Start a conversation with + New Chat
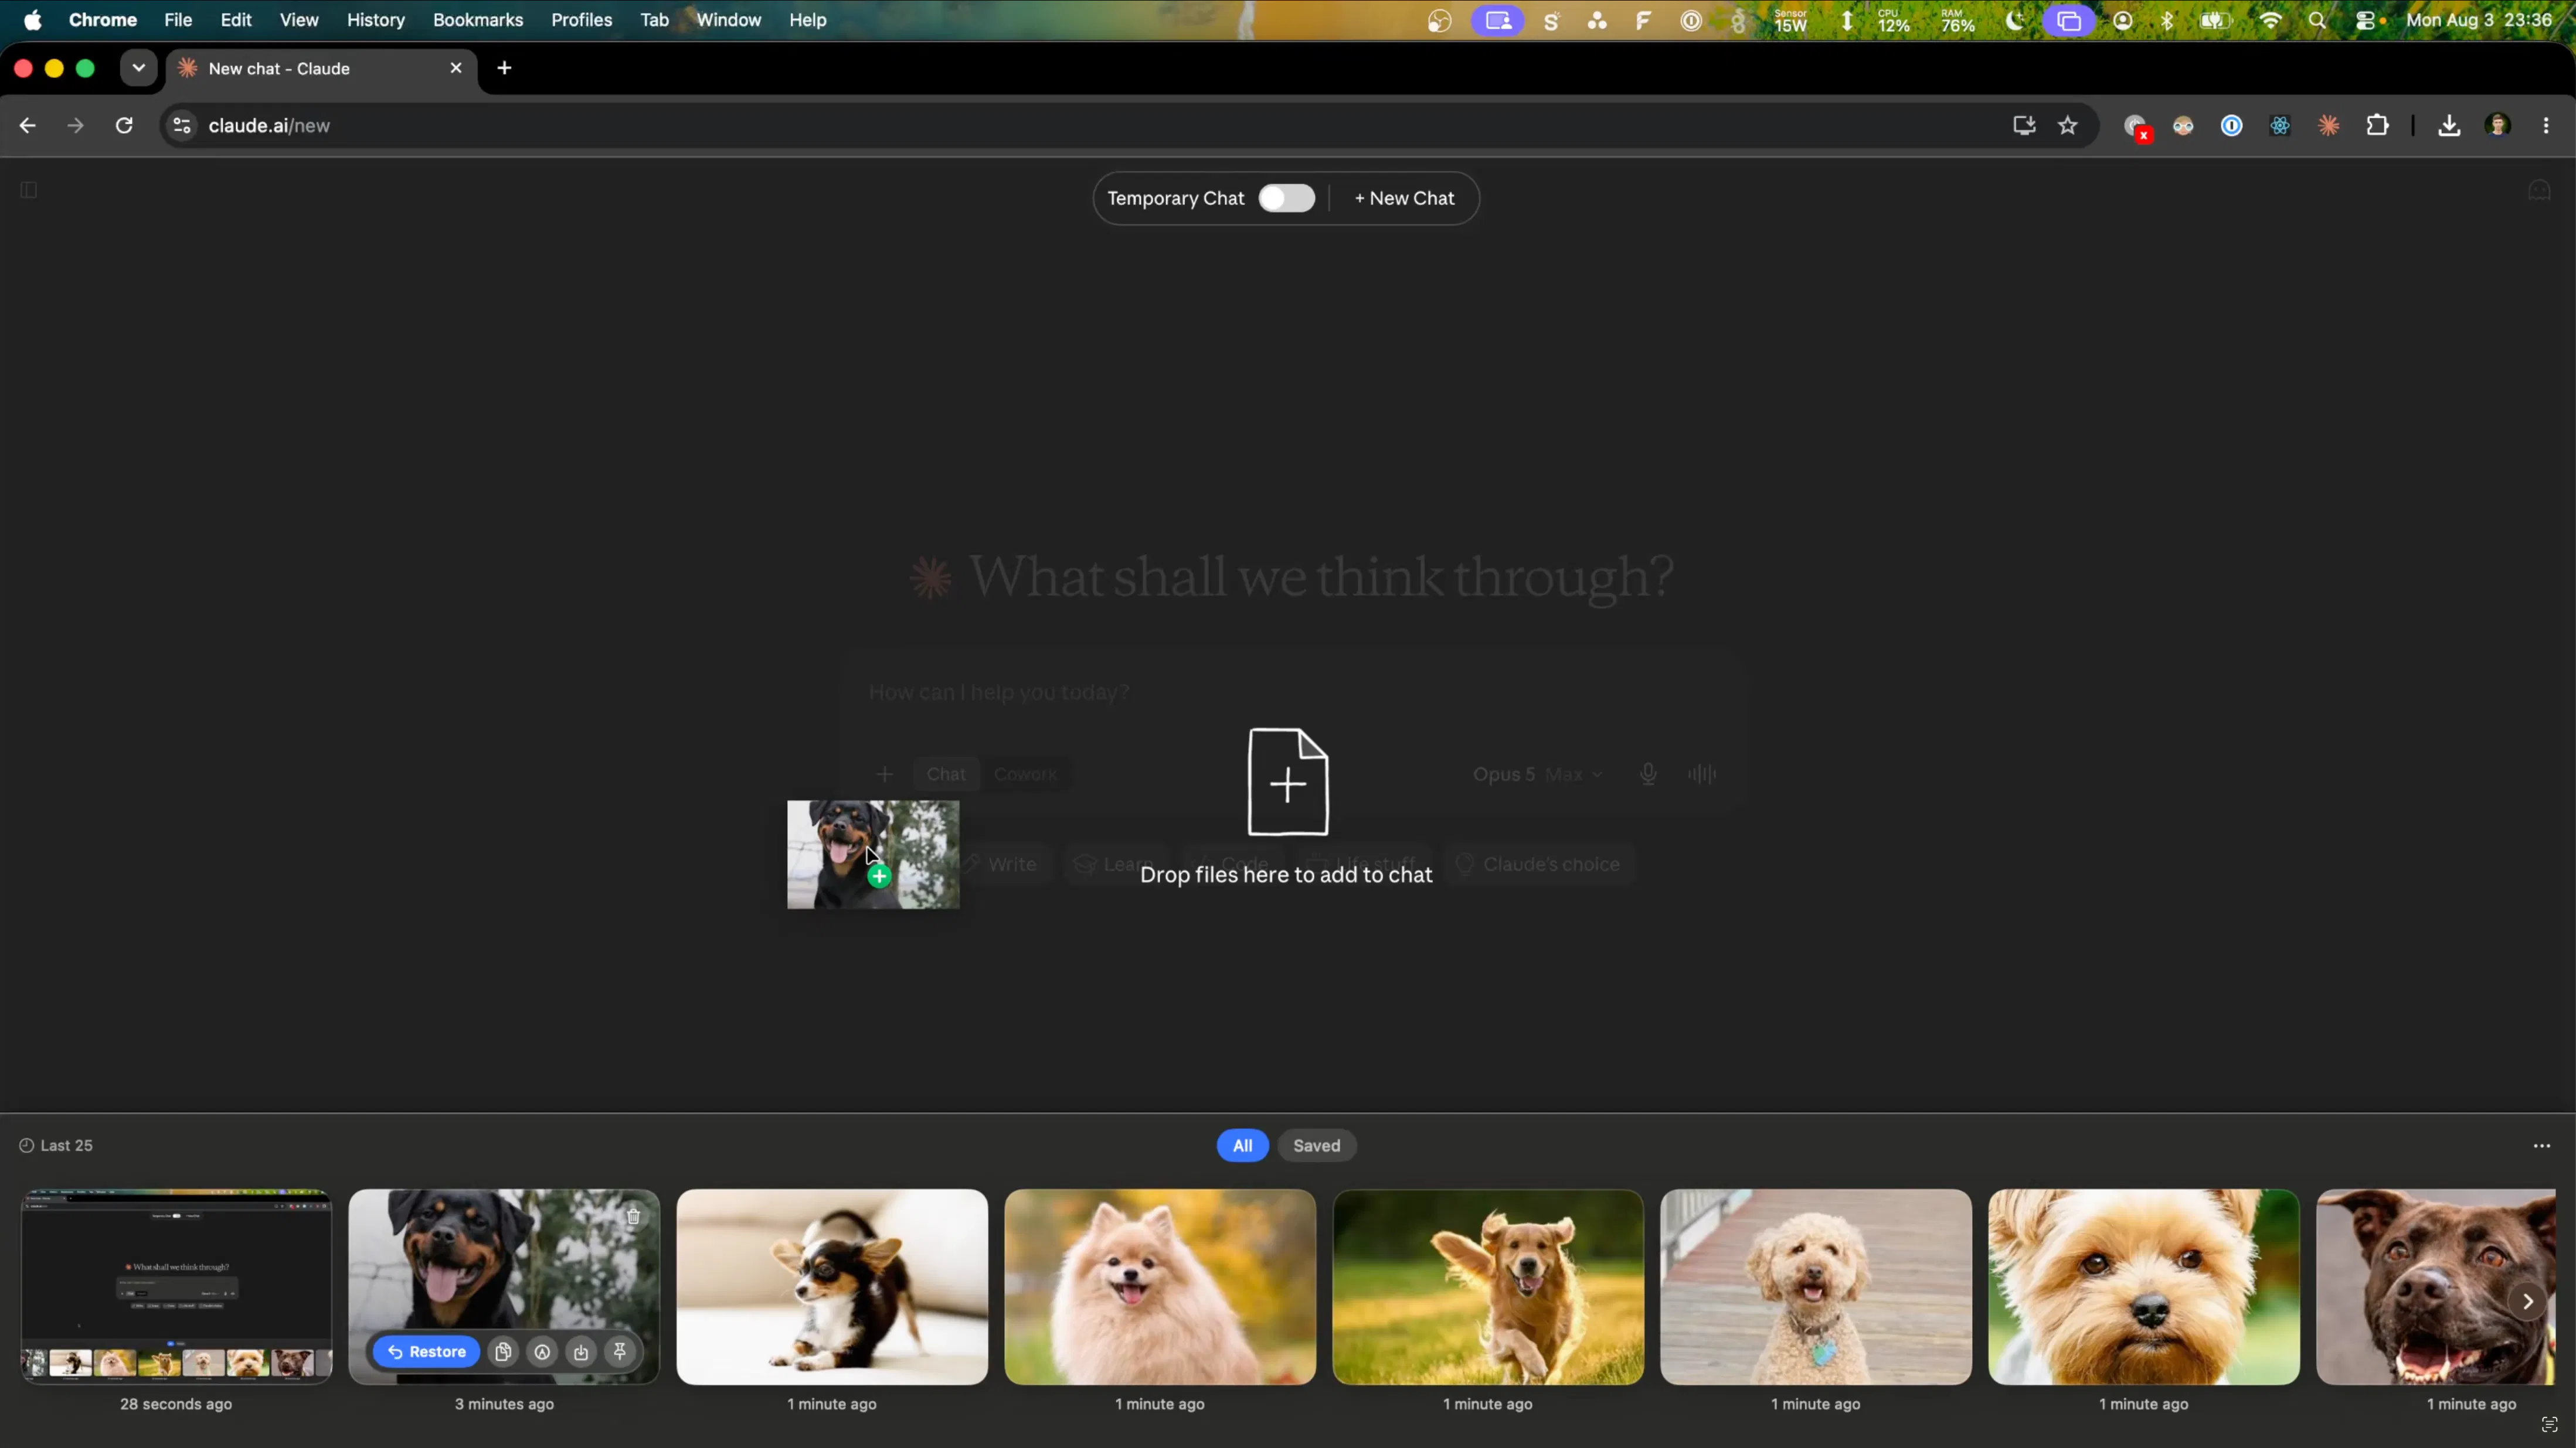Screen dimensions: 2576x1448 (1404, 198)
